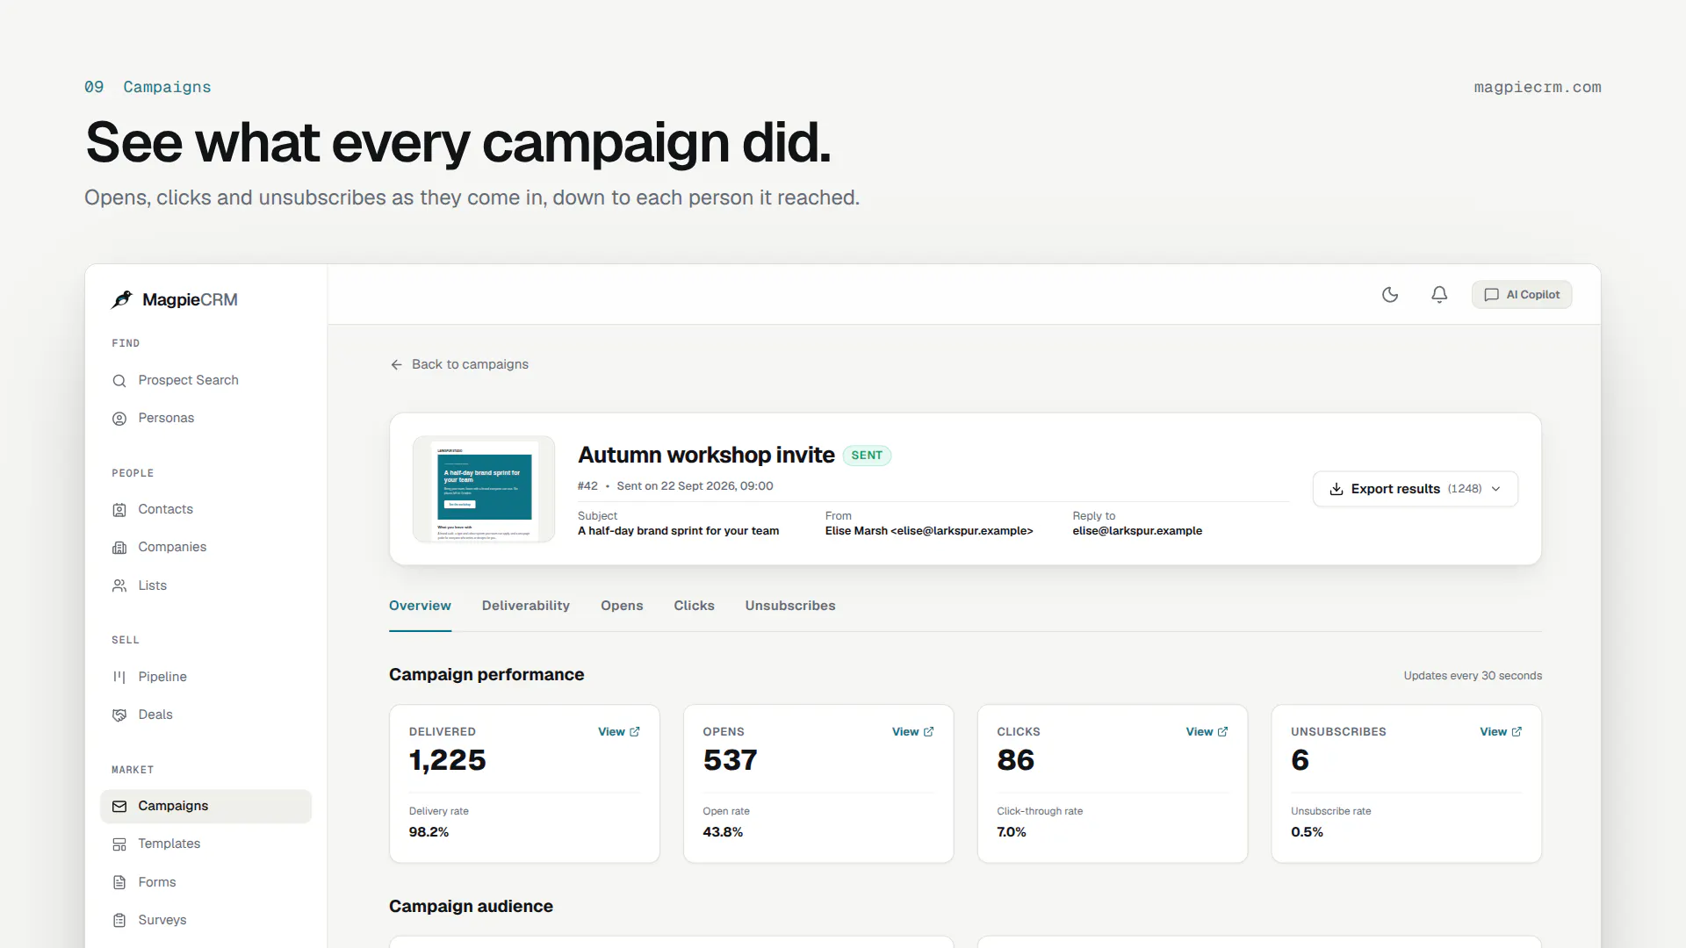Open the Opens tab

tap(622, 606)
